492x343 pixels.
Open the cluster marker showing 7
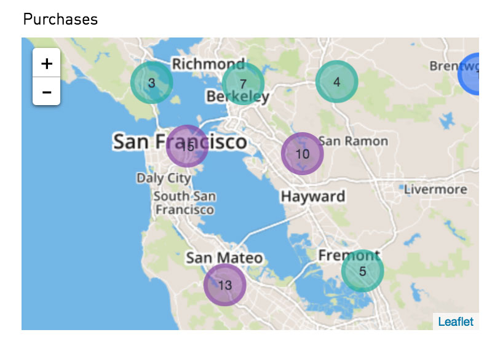pyautogui.click(x=243, y=84)
